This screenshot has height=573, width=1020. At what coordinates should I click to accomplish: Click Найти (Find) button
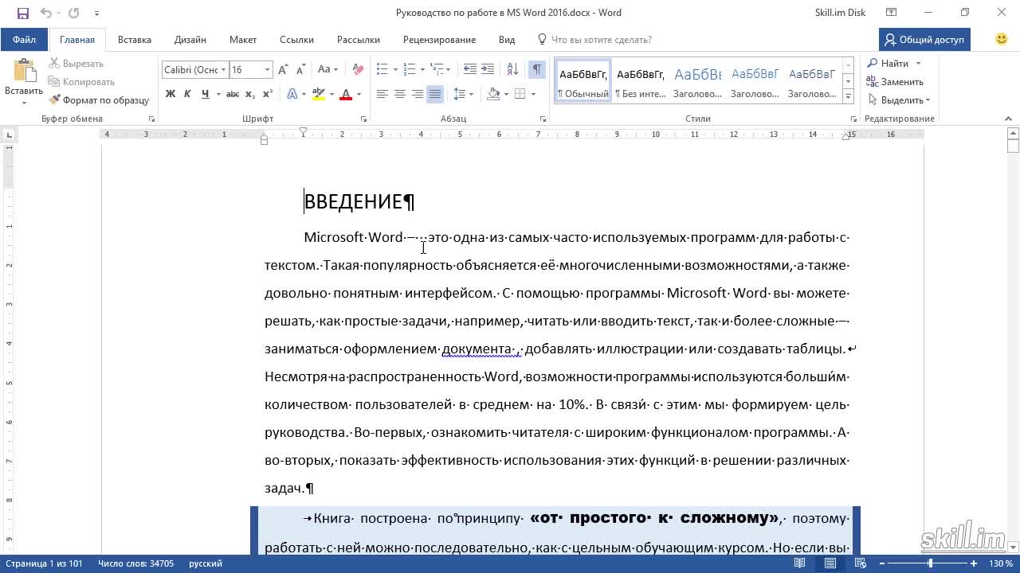click(895, 64)
